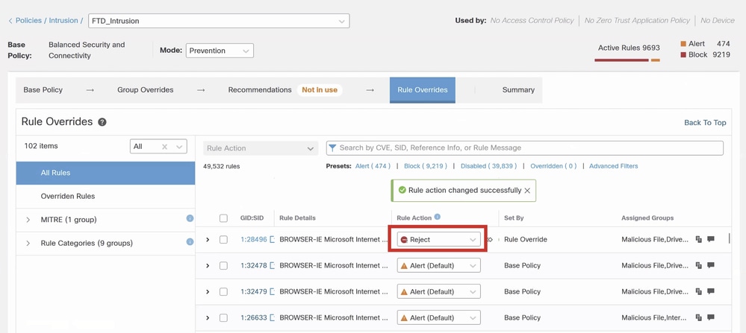Screen dimensions: 746x333
Task: Click the copy groups icon for rule 1:32479
Action: pos(699,292)
